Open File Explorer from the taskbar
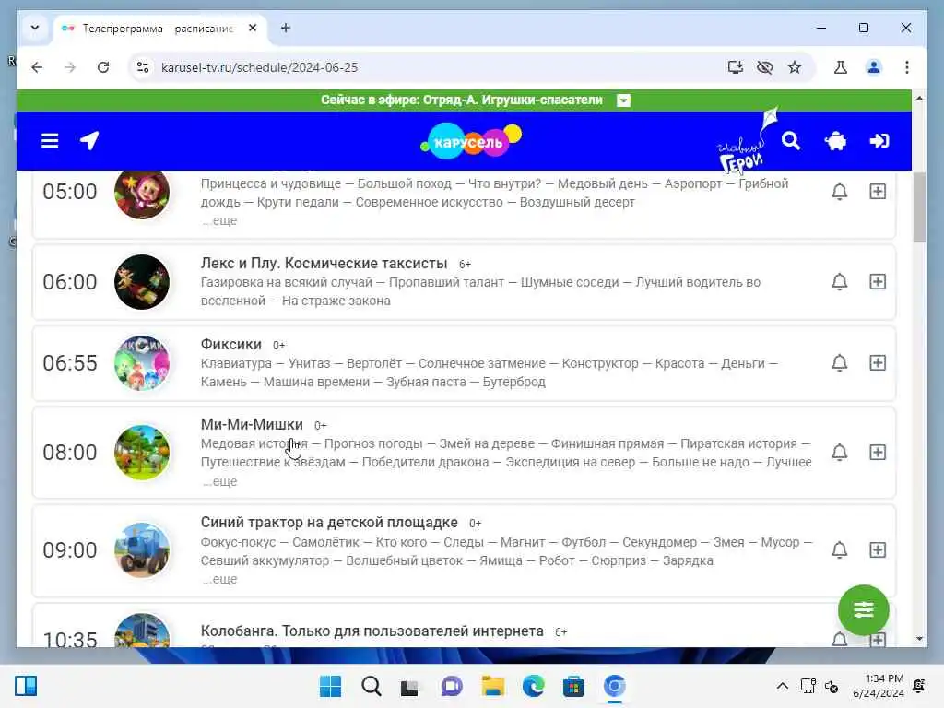The height and width of the screenshot is (708, 944). (x=493, y=686)
